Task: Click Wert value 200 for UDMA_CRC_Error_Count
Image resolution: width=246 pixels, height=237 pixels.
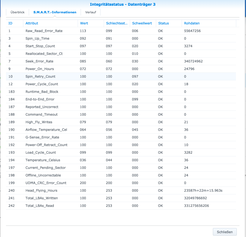Action: [83, 183]
